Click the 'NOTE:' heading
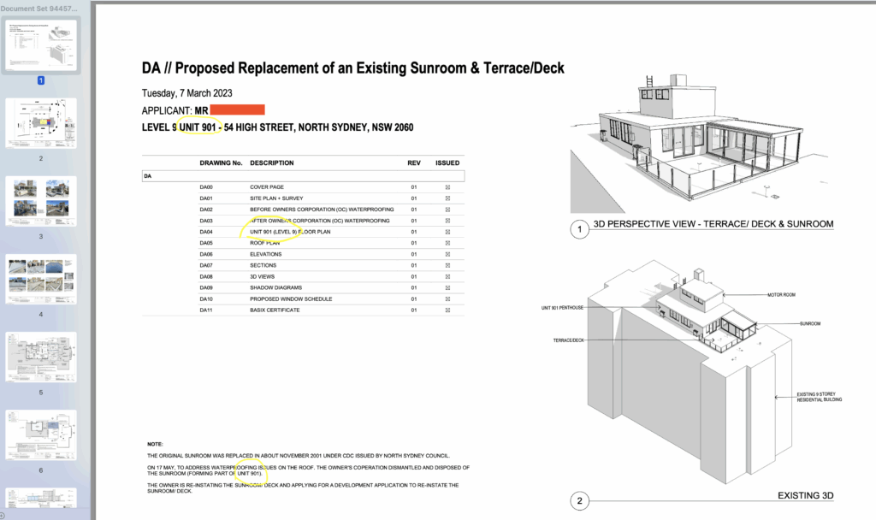Image resolution: width=876 pixels, height=520 pixels. click(x=156, y=444)
